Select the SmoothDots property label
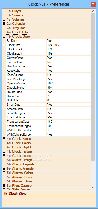The width and height of the screenshot is (98, 209). pos(15,109)
